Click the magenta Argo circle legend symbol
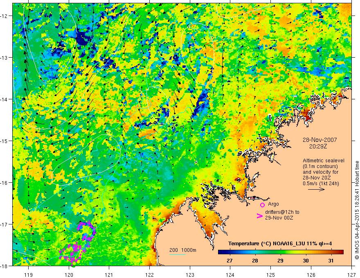 262,205
